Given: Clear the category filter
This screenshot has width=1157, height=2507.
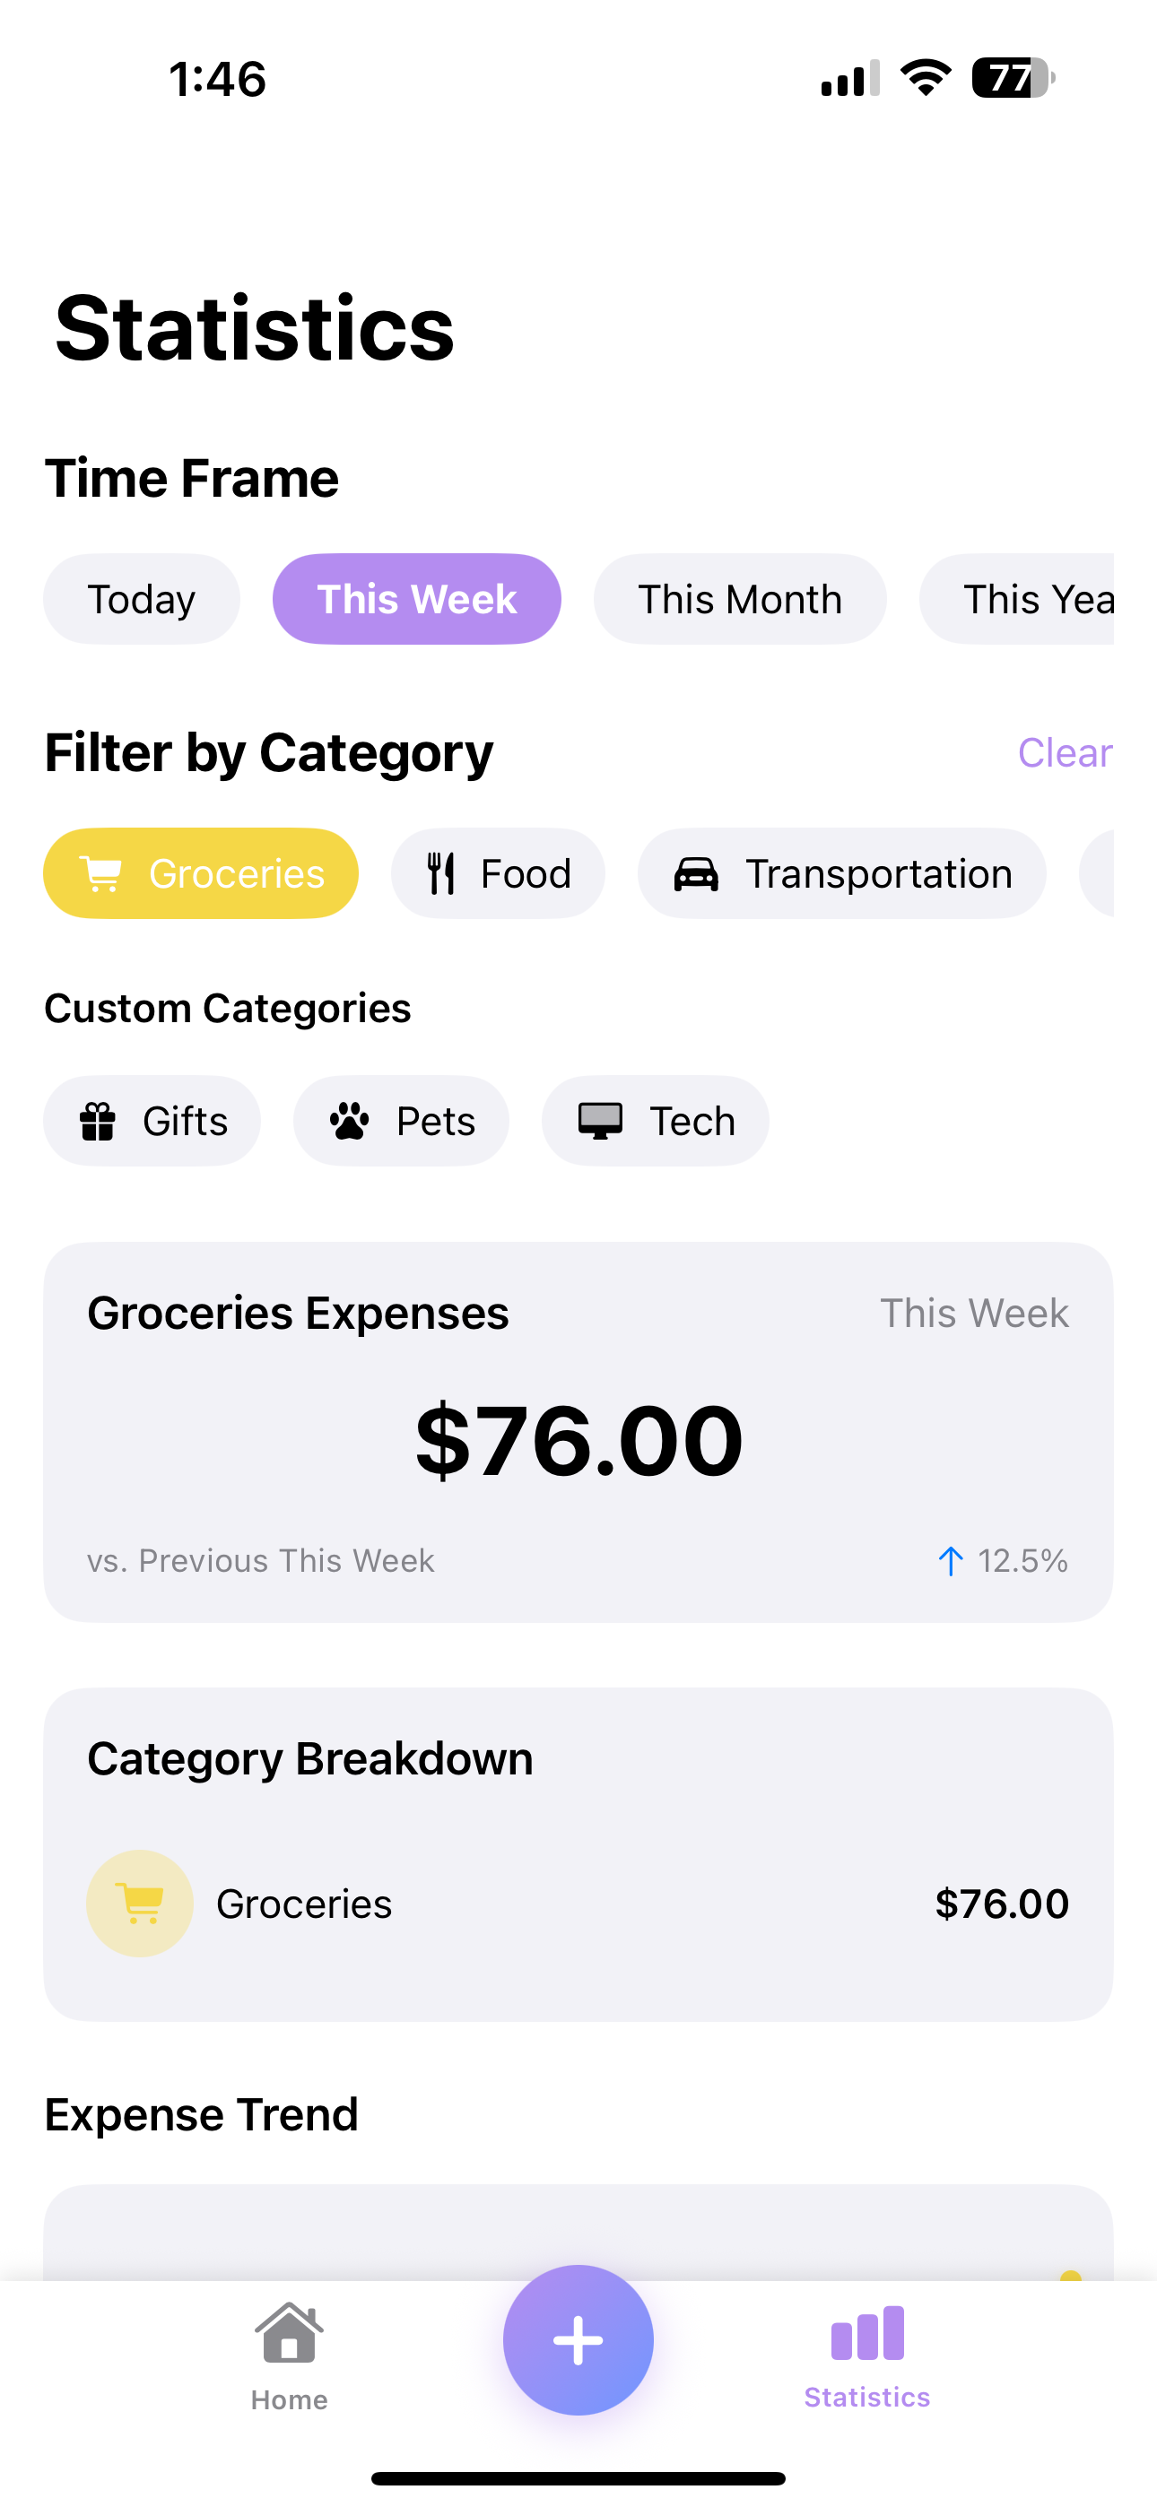Looking at the screenshot, I should [1065, 752].
